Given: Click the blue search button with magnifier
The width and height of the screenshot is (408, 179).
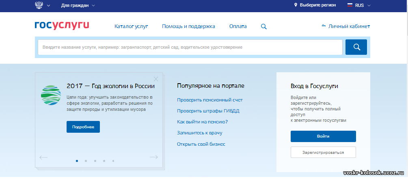Looking at the screenshot, I should coord(356,47).
